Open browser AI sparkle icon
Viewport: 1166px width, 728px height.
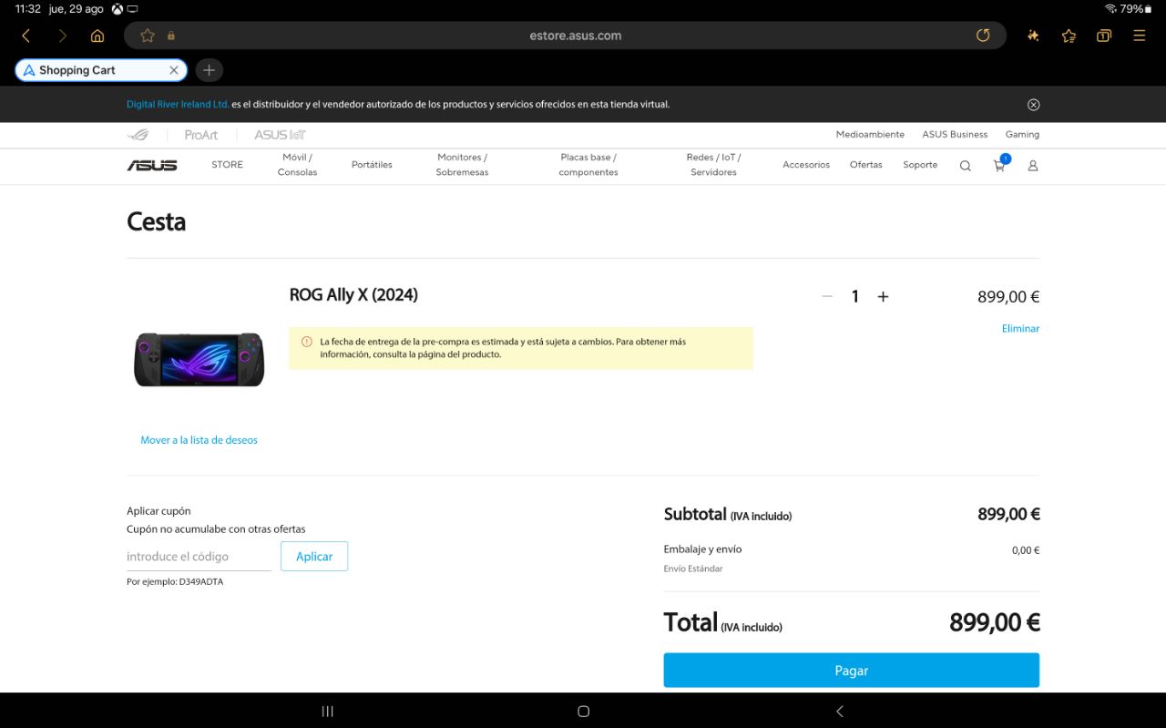click(1033, 36)
